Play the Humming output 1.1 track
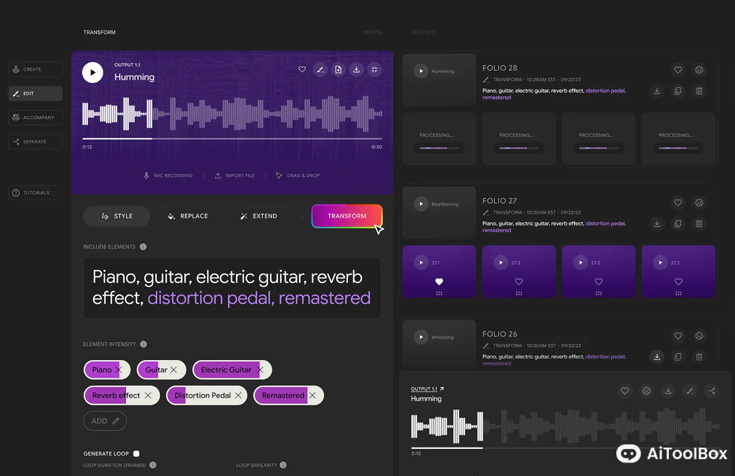735x476 pixels. (93, 73)
